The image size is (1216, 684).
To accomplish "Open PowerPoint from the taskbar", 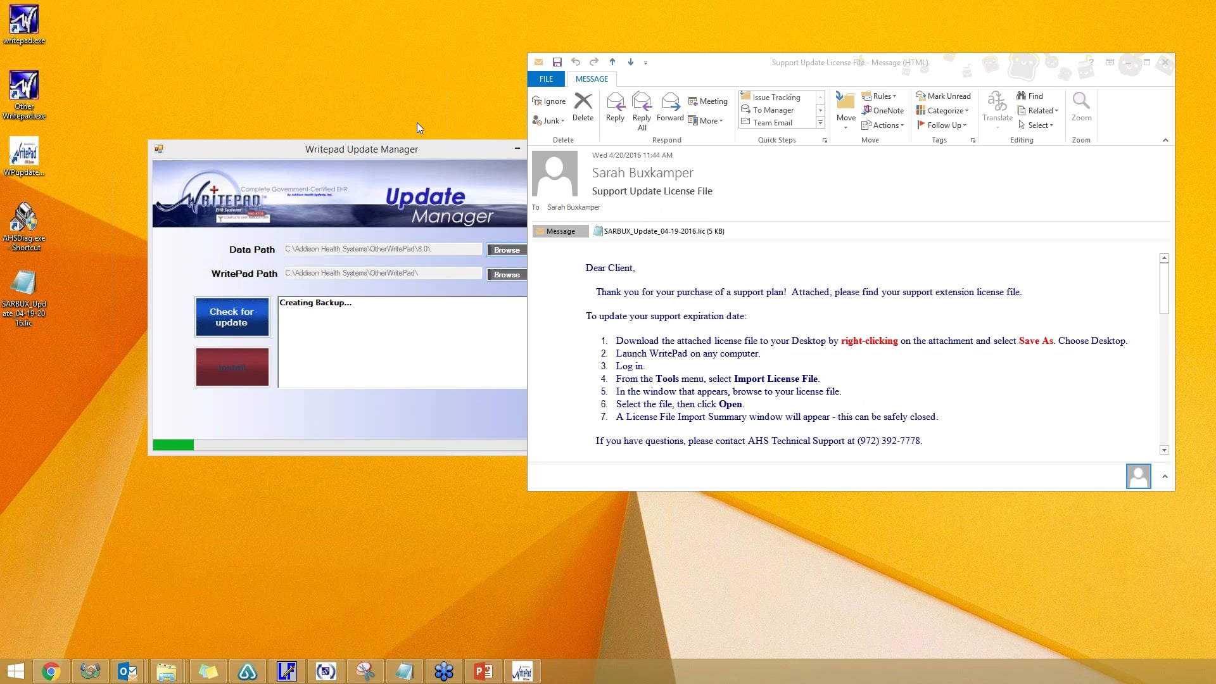I will click(483, 671).
